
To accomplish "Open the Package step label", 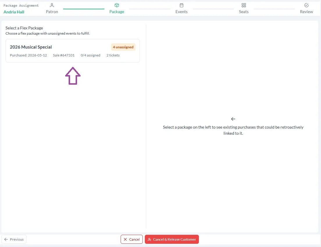I will pyautogui.click(x=117, y=12).
